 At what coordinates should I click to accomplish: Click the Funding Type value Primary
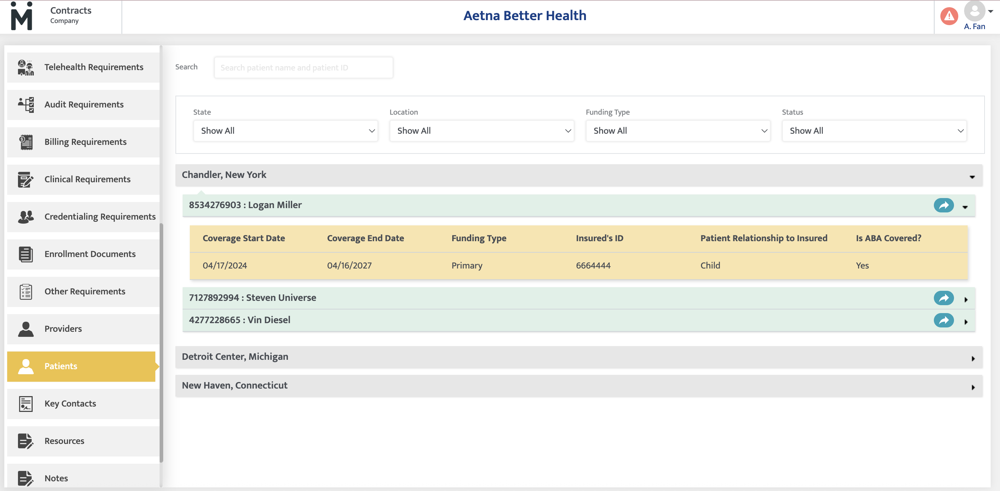pyautogui.click(x=467, y=266)
